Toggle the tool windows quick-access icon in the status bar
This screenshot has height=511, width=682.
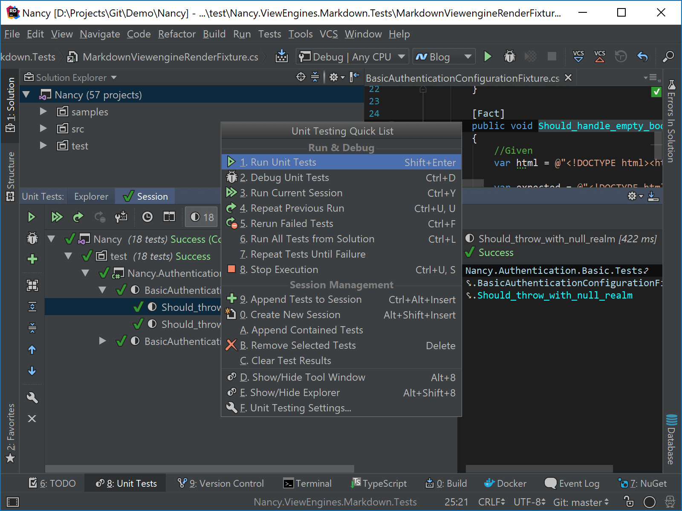pos(13,502)
